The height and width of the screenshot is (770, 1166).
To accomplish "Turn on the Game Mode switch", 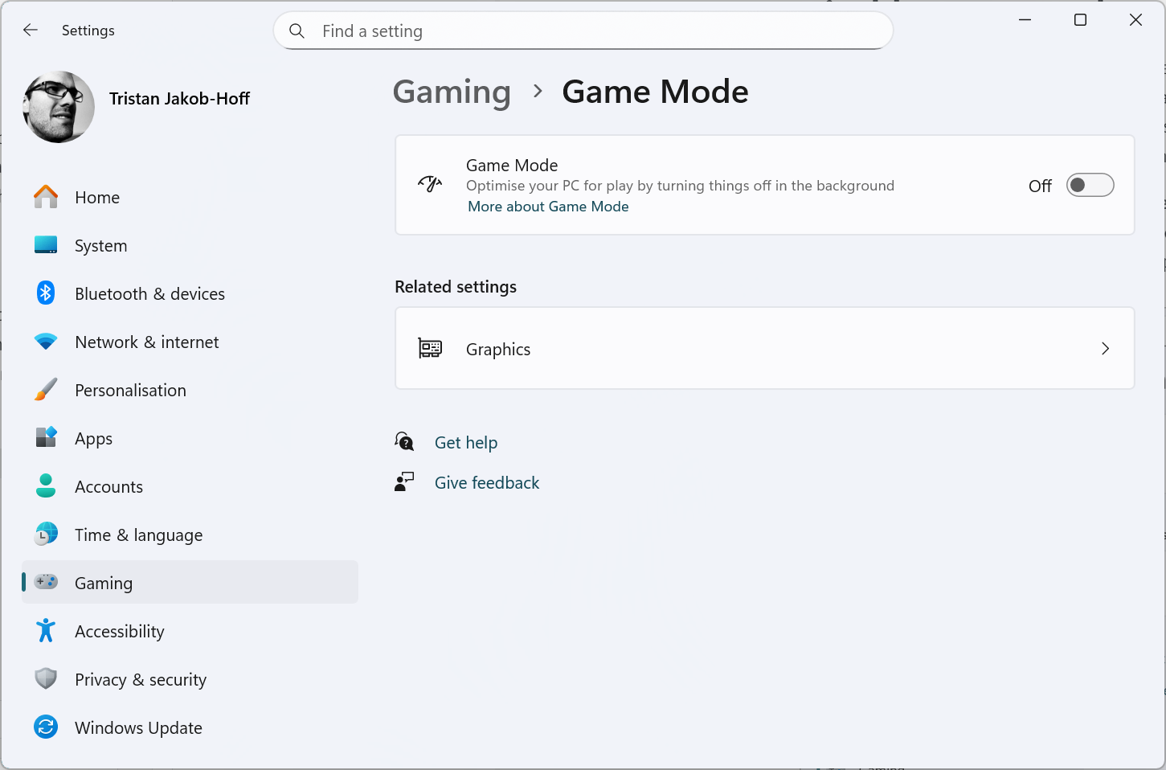I will point(1090,186).
